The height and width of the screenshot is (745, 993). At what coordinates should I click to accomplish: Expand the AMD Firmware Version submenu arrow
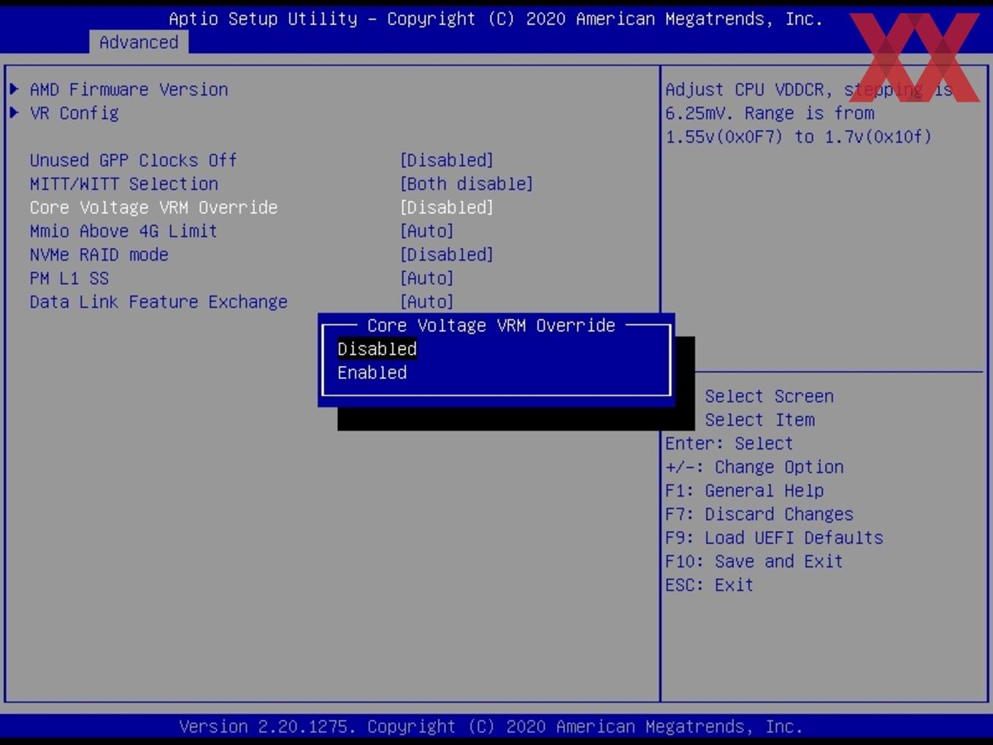tap(14, 89)
